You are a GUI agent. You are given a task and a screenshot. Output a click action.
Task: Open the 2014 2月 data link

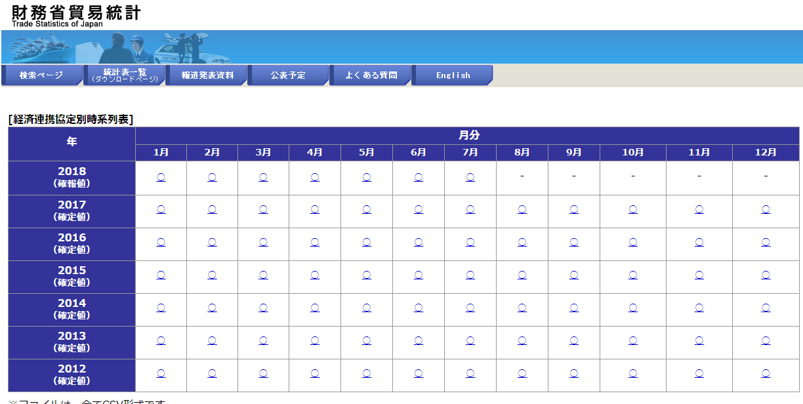tap(212, 308)
